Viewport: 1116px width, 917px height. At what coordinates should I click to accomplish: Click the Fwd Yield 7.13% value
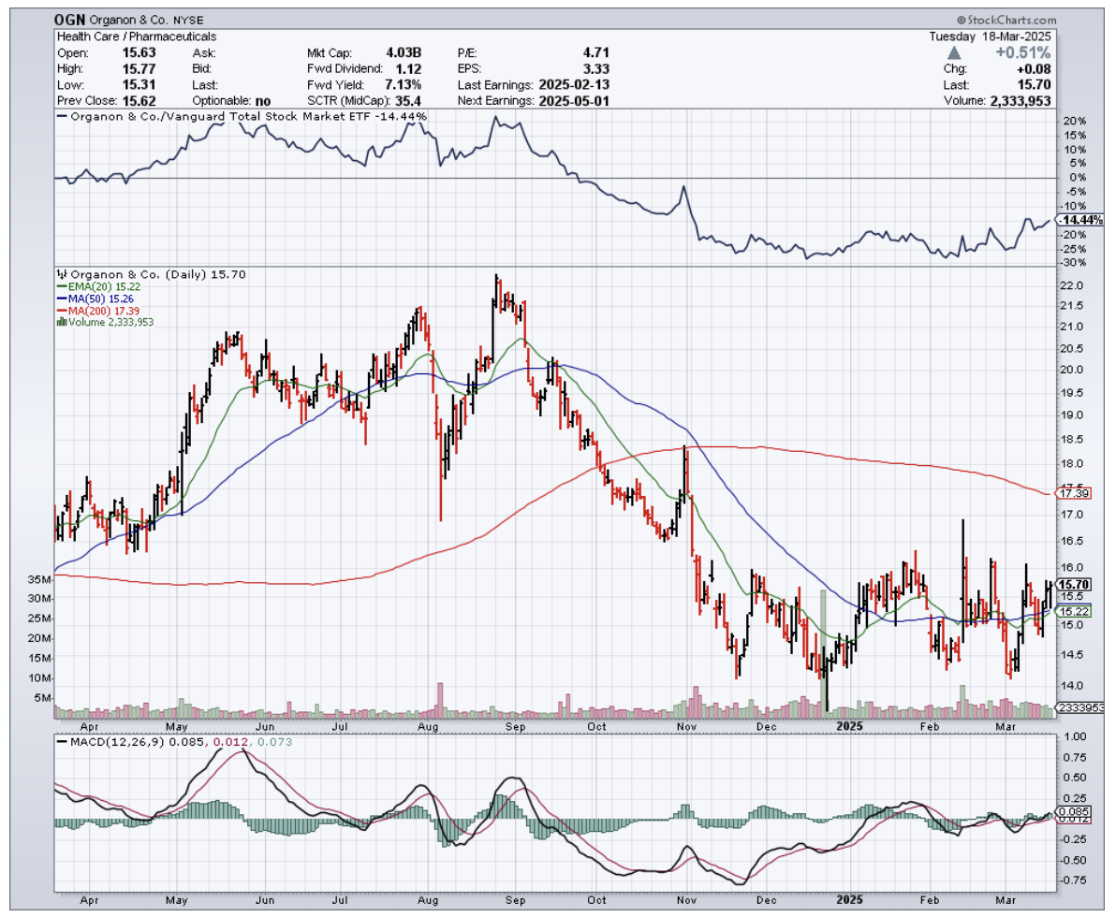click(404, 84)
